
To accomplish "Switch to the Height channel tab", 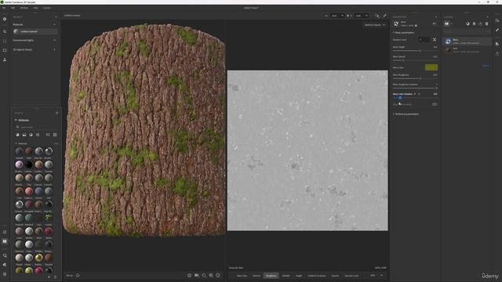I will [299, 276].
